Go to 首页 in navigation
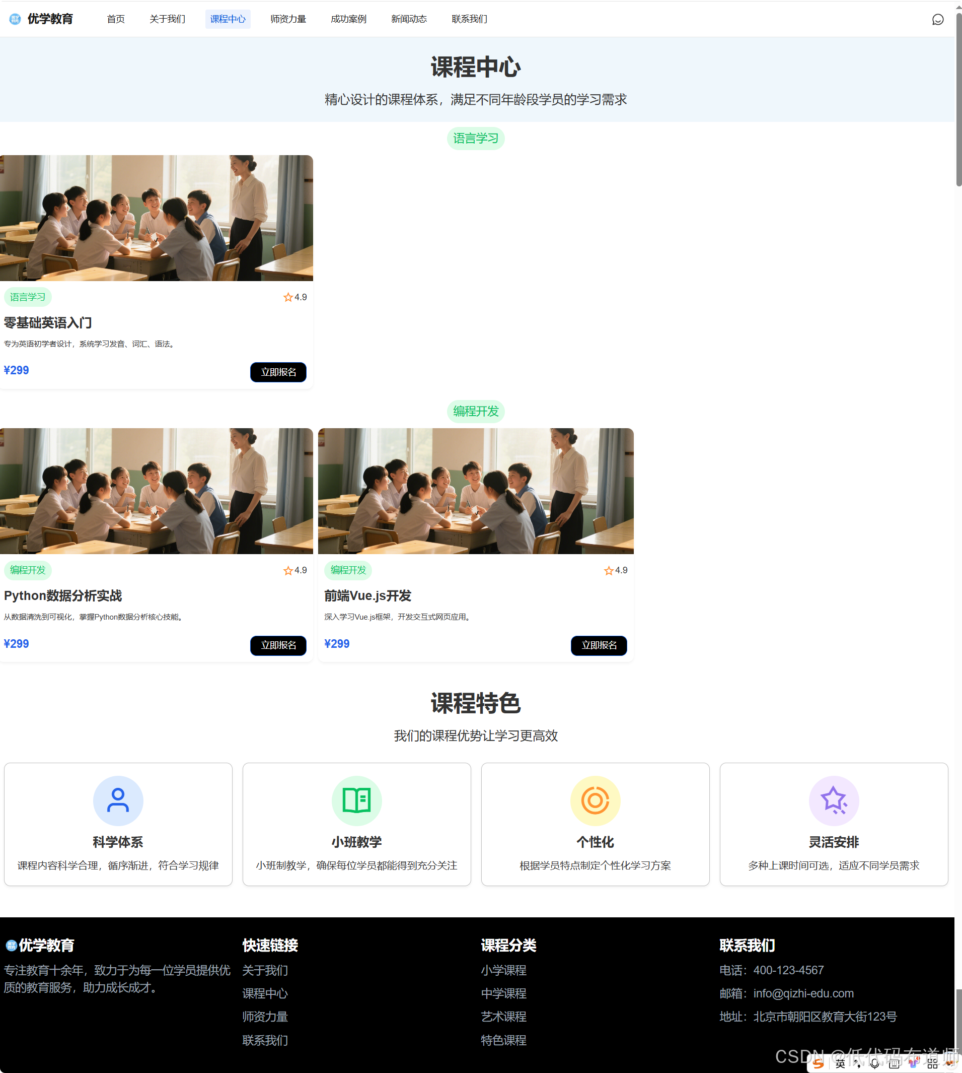 (116, 19)
